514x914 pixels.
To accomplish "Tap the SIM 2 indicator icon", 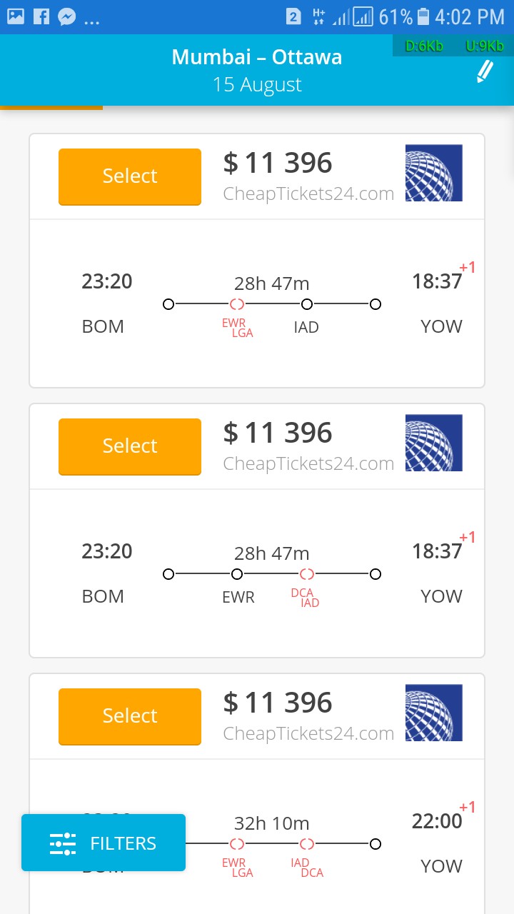I will click(293, 16).
